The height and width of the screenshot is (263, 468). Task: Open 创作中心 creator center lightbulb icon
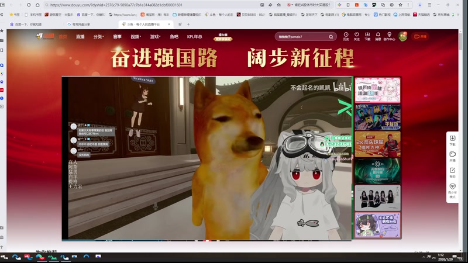(x=389, y=36)
